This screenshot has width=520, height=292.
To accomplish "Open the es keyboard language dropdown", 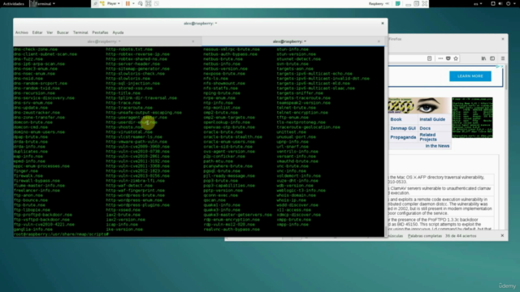I will 478,3.
